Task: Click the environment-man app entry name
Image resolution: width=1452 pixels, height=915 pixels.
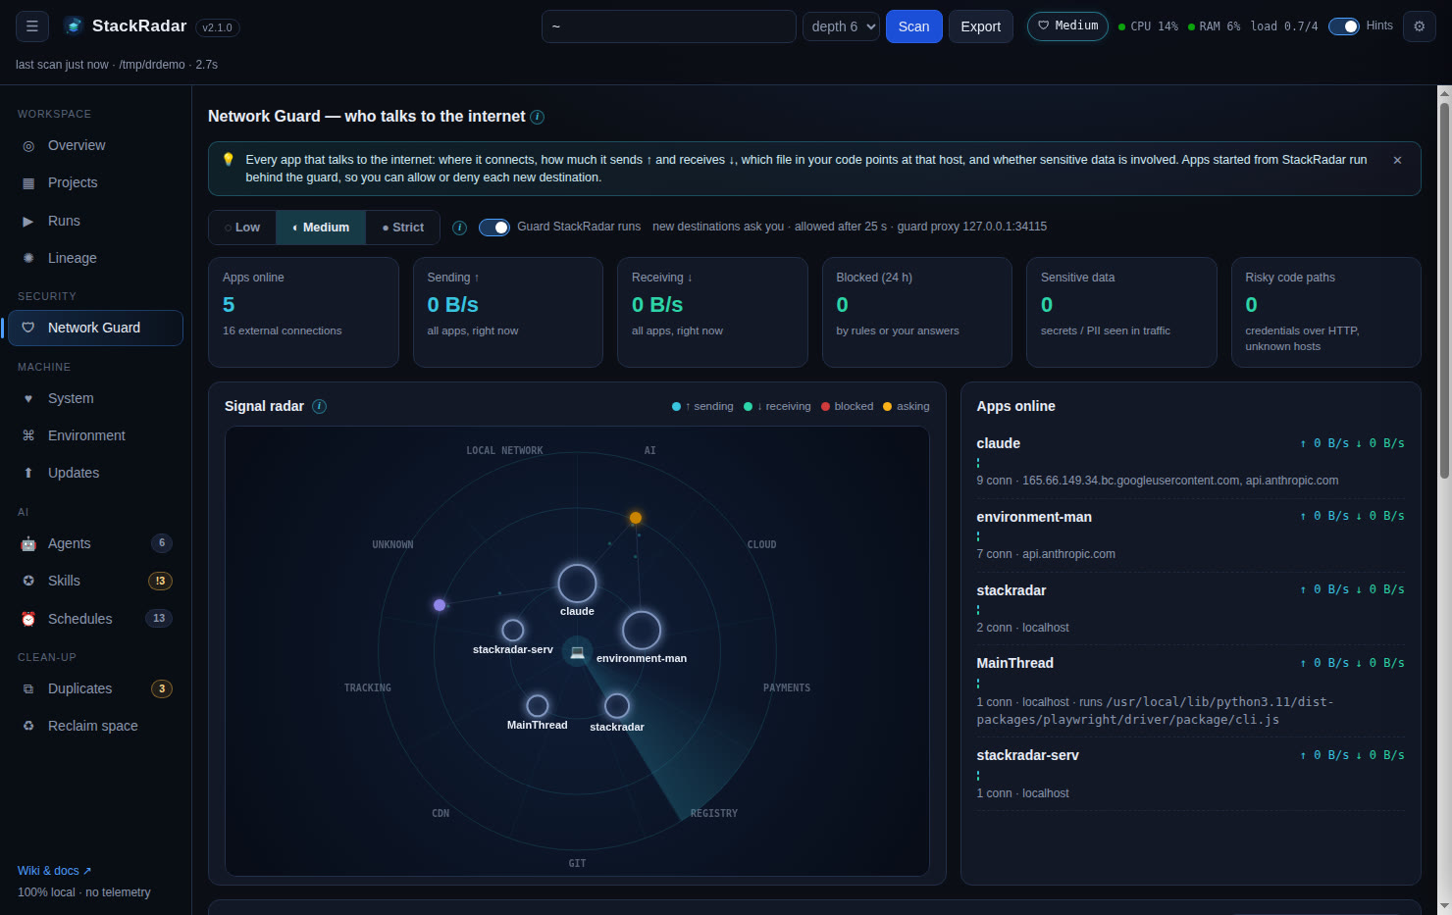Action: [1034, 517]
